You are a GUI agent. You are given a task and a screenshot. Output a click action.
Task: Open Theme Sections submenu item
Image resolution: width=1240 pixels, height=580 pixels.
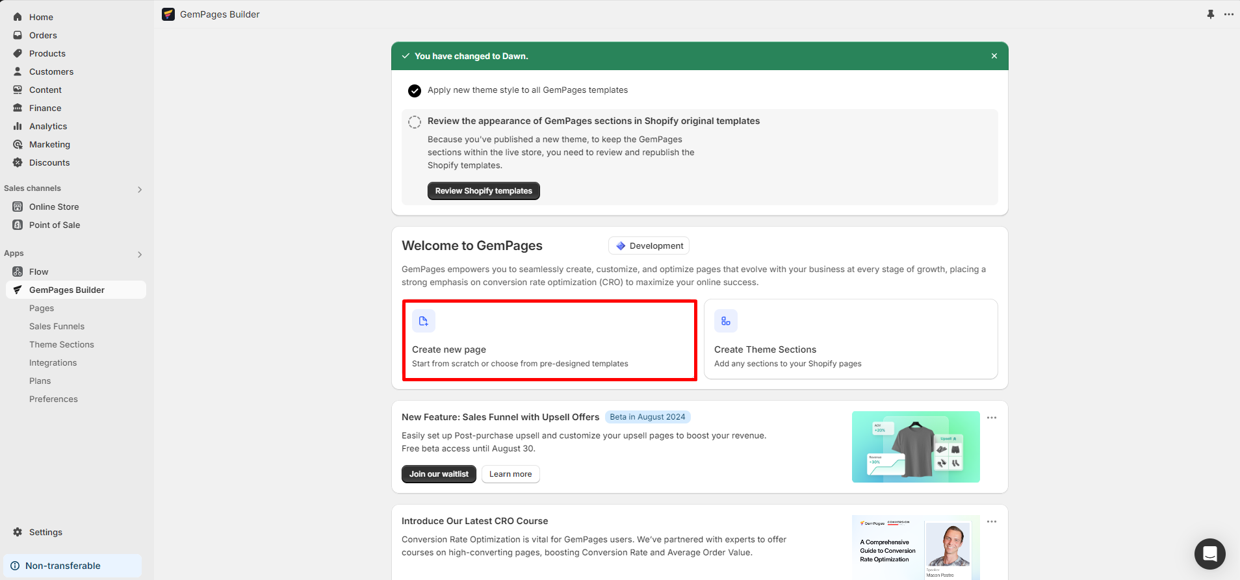[x=62, y=344]
